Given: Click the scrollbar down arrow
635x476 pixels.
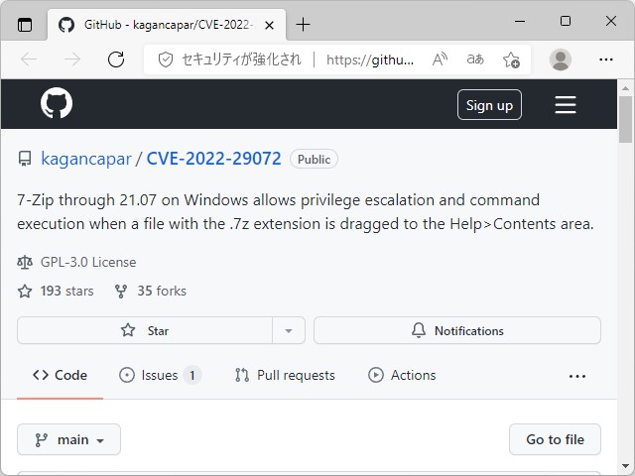Looking at the screenshot, I should click(x=625, y=466).
